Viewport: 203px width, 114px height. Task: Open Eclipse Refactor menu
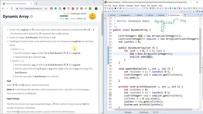pyautogui.click(x=122, y=6)
